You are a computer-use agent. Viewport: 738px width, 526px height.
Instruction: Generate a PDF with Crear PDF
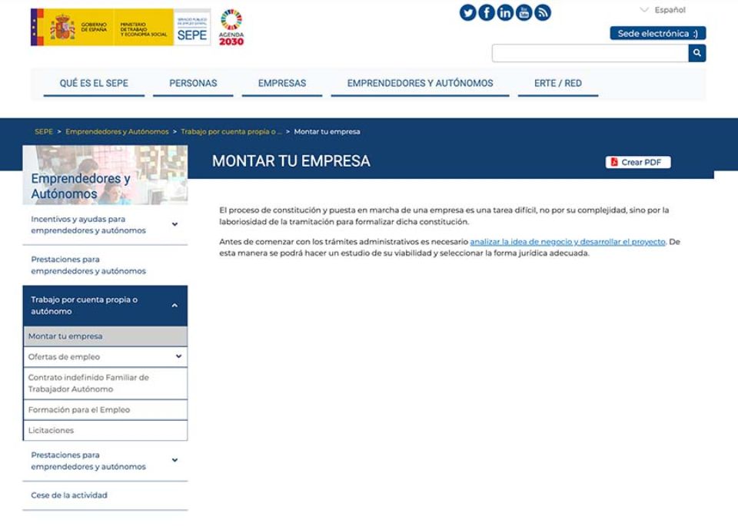[637, 162]
